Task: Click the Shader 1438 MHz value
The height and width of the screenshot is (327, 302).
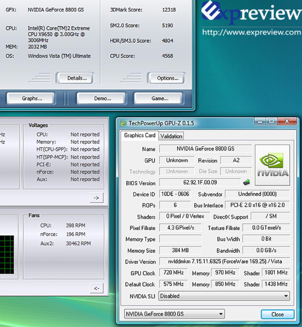Action: coord(276,284)
